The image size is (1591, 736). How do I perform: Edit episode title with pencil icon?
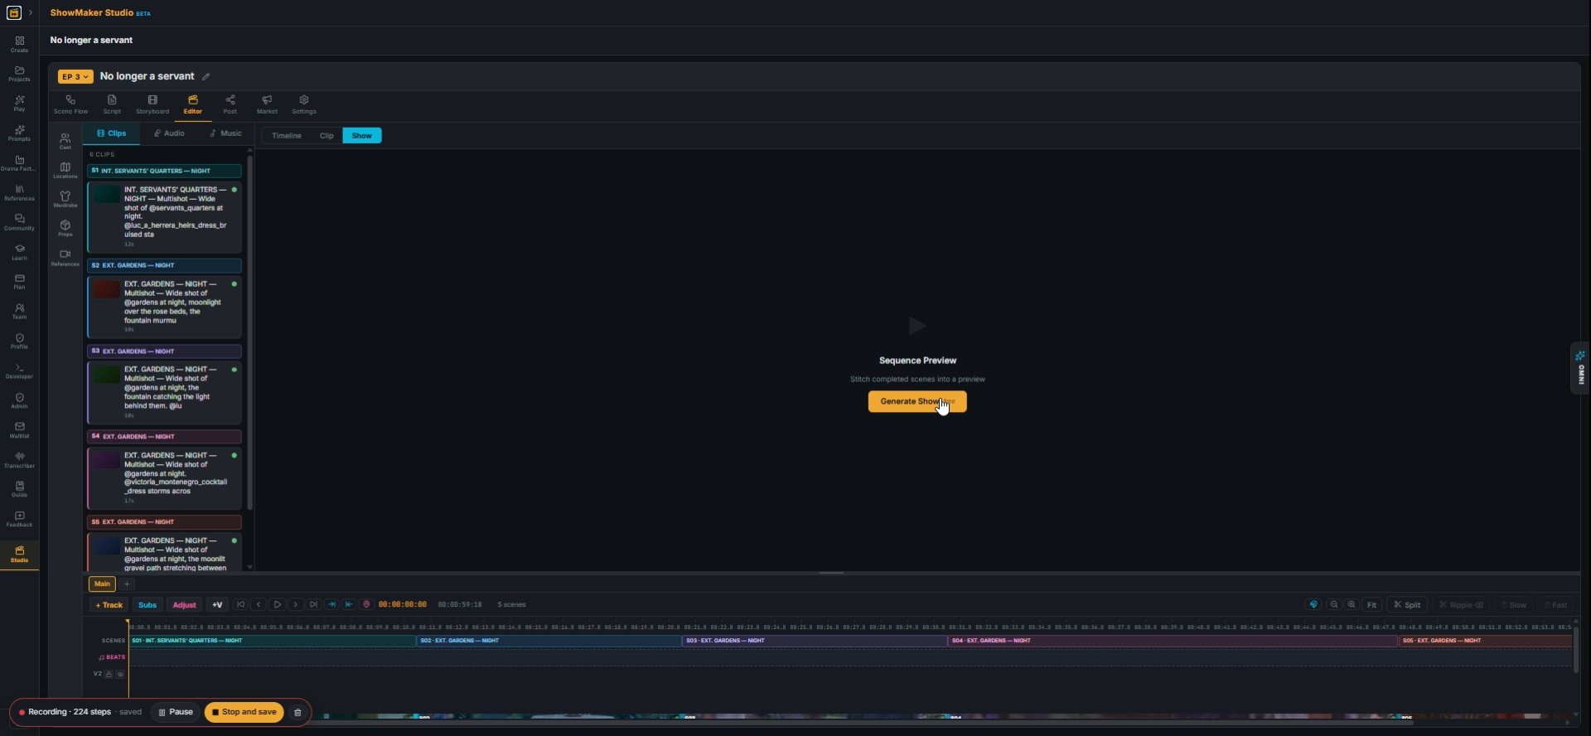click(206, 77)
